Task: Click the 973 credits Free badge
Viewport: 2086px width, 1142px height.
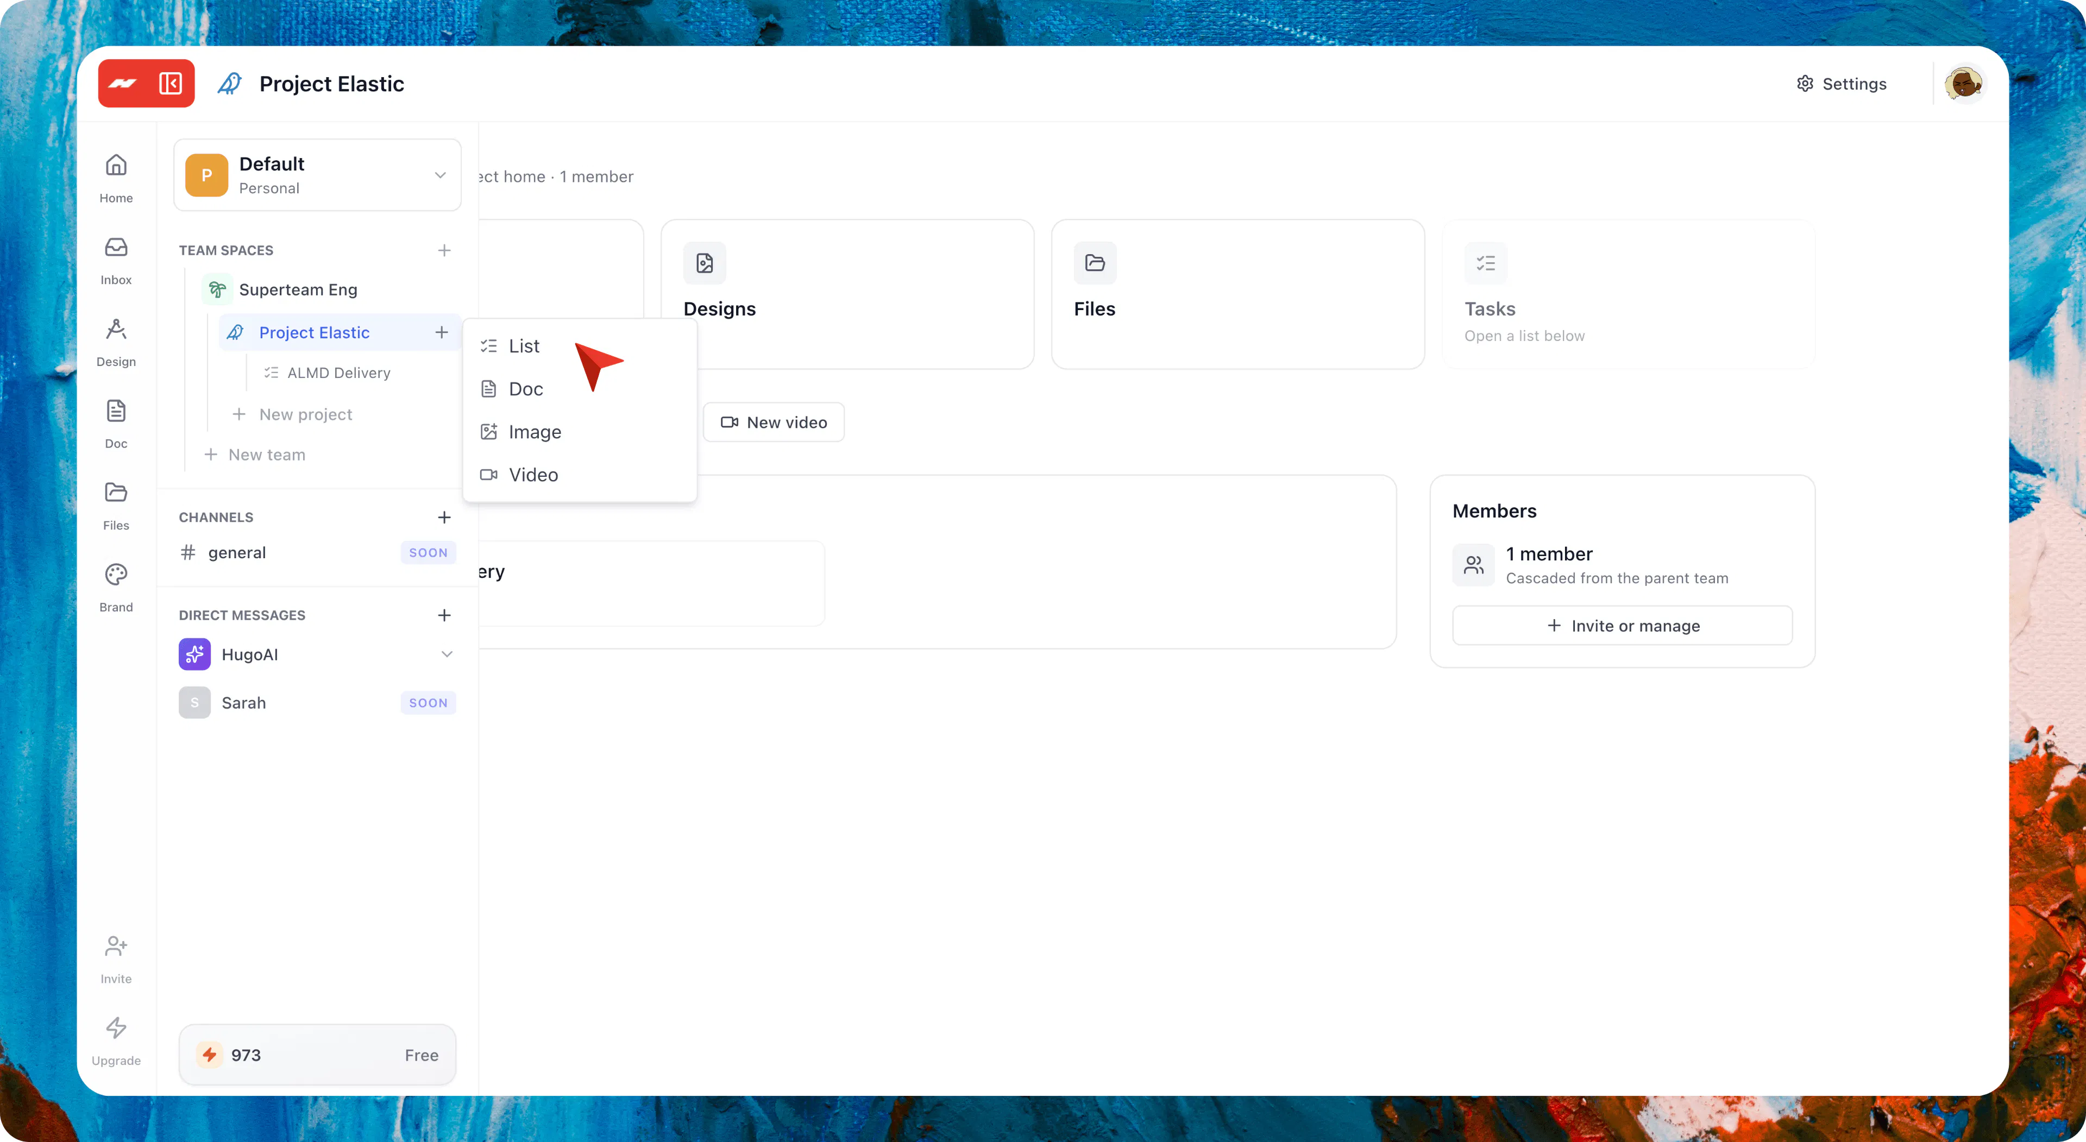Action: 317,1055
